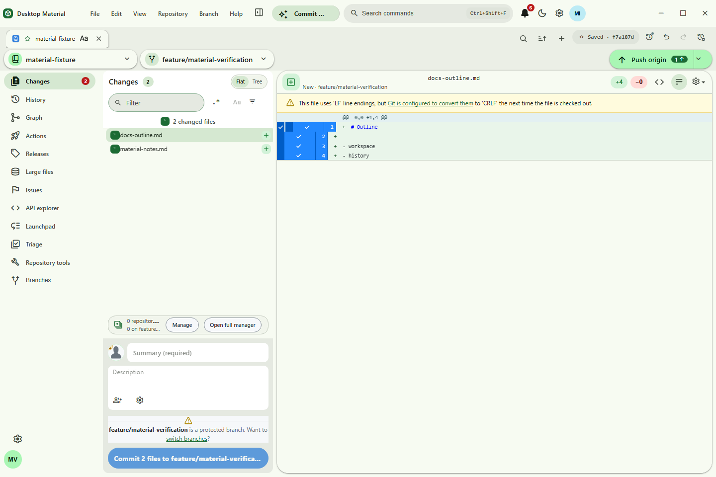This screenshot has width=716, height=477.
Task: Toggle regex matching in the file filter
Action: 216,102
